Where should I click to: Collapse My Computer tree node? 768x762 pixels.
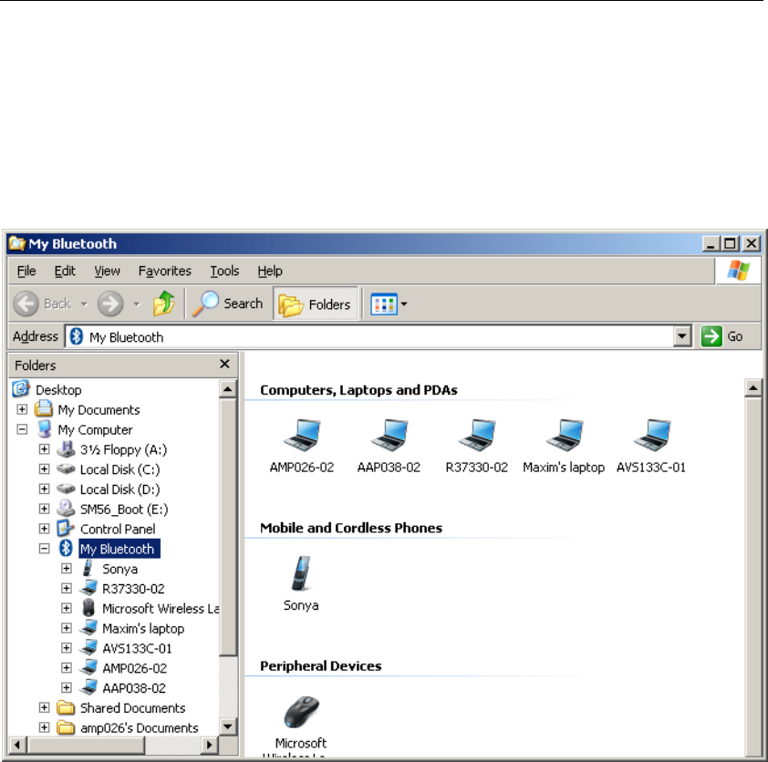[x=22, y=429]
